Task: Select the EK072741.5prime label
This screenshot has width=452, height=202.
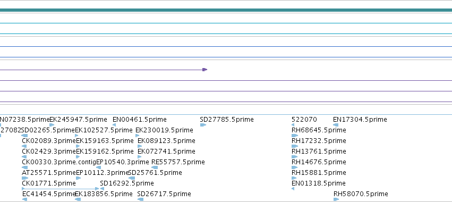Action: [x=166, y=151]
